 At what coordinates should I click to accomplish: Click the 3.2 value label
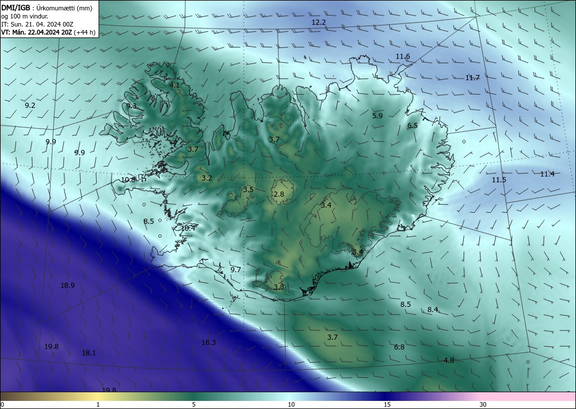tap(207, 178)
